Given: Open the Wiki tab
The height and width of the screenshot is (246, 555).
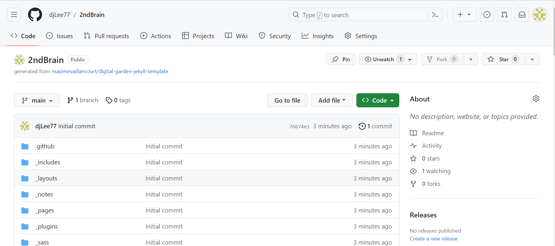Looking at the screenshot, I should pyautogui.click(x=236, y=36).
